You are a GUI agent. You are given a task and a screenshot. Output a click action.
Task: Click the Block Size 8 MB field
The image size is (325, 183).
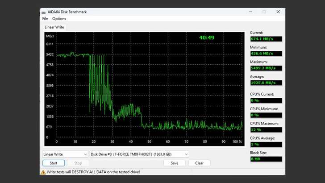coord(266,159)
